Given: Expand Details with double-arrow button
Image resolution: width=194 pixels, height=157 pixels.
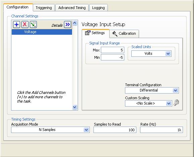Looking at the screenshot, I should [67, 24].
